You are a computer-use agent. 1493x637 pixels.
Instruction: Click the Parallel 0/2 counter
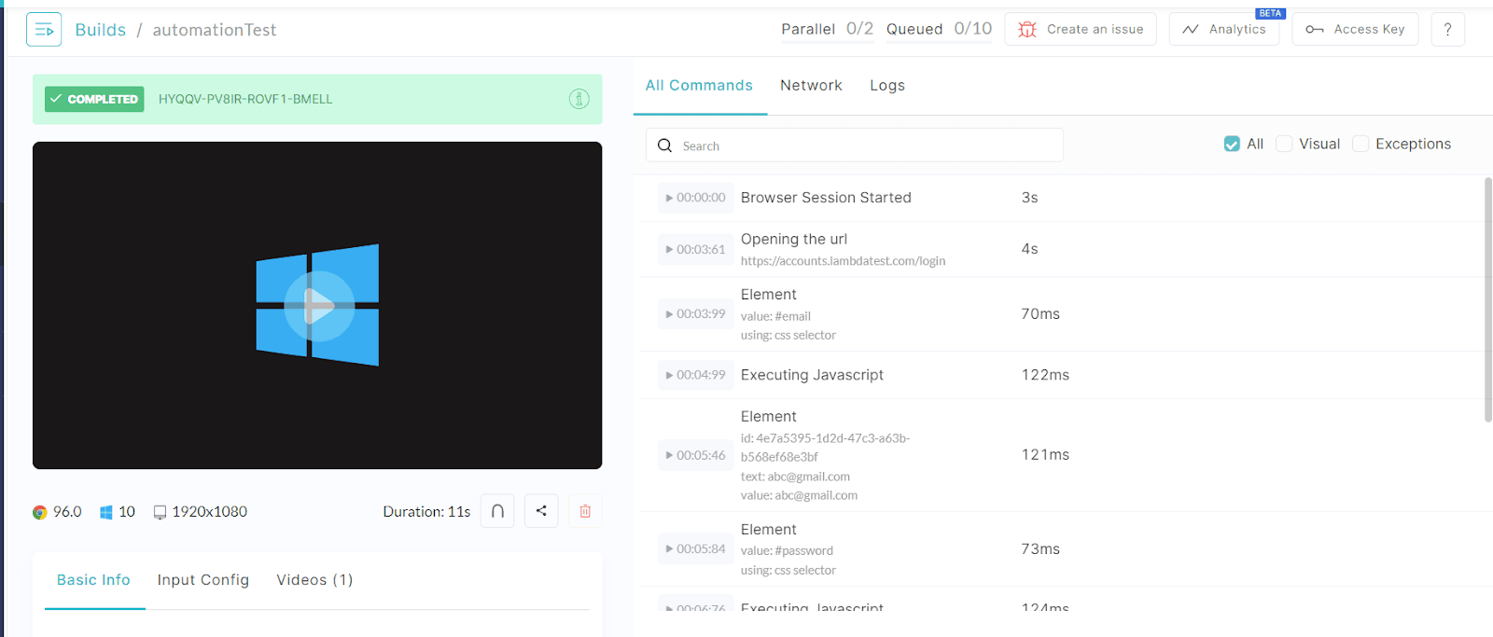[827, 29]
